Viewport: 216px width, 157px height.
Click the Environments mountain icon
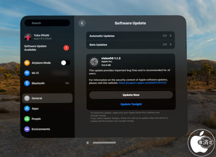pyautogui.click(x=27, y=129)
